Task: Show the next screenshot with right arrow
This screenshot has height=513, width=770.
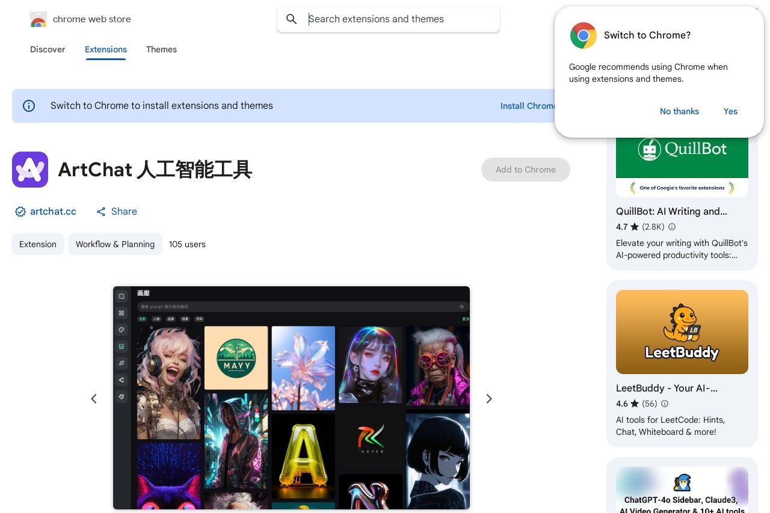Action: (x=489, y=399)
